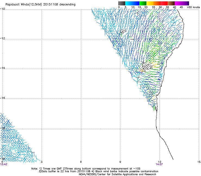Click the '25' legend scale label
This screenshot has height=176, width=201.
153,7
